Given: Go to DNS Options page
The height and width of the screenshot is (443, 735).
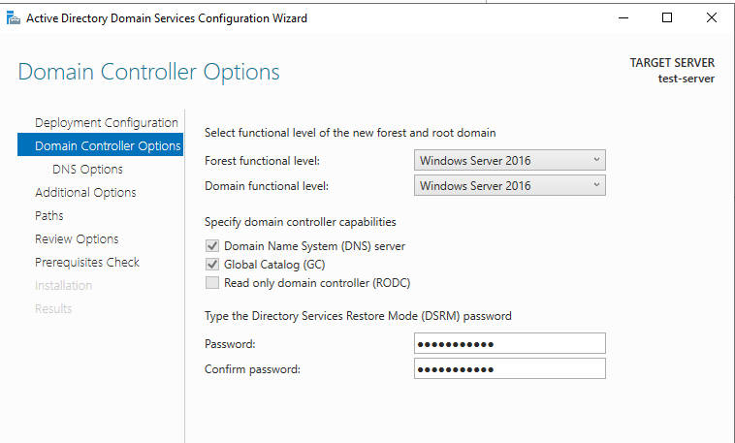Looking at the screenshot, I should coord(87,170).
